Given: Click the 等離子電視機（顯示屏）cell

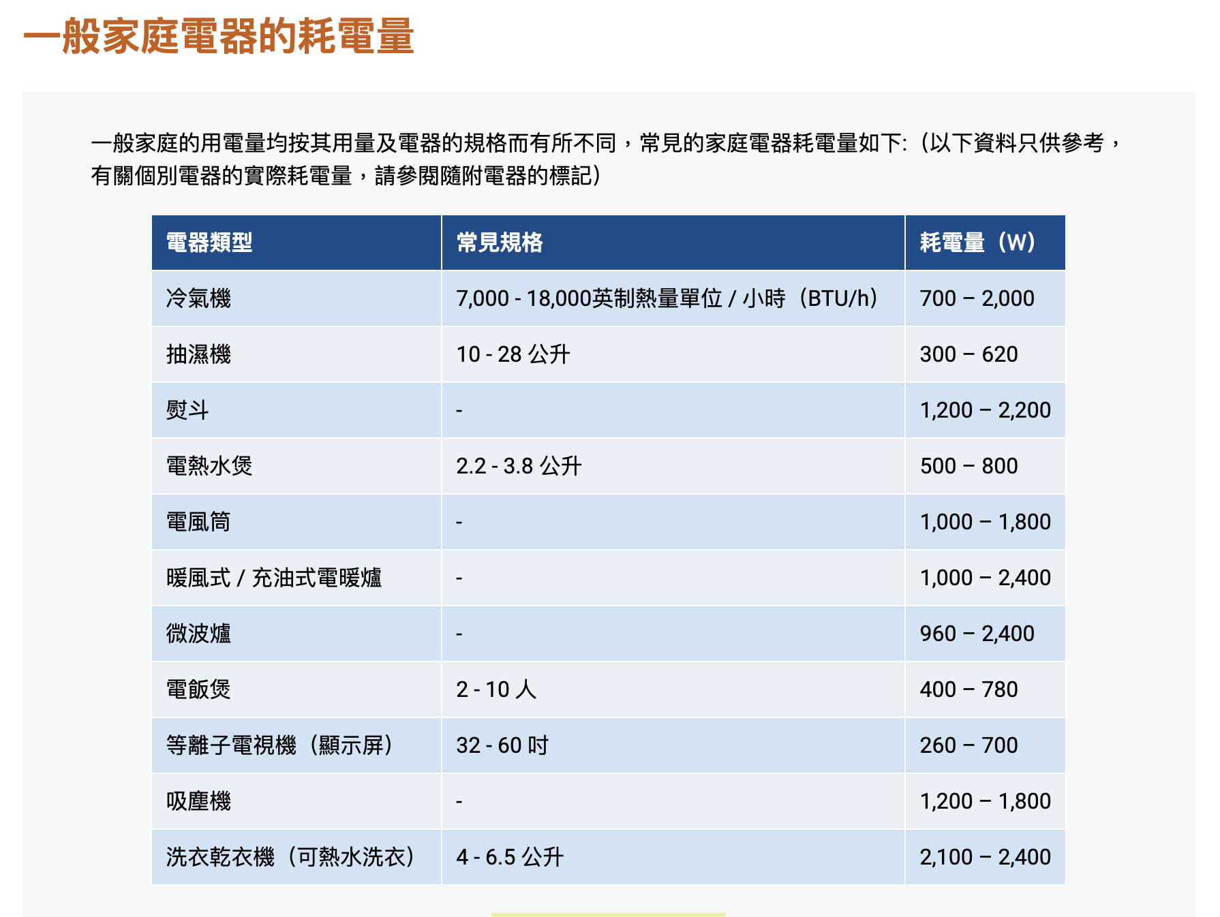Looking at the screenshot, I should tap(279, 745).
